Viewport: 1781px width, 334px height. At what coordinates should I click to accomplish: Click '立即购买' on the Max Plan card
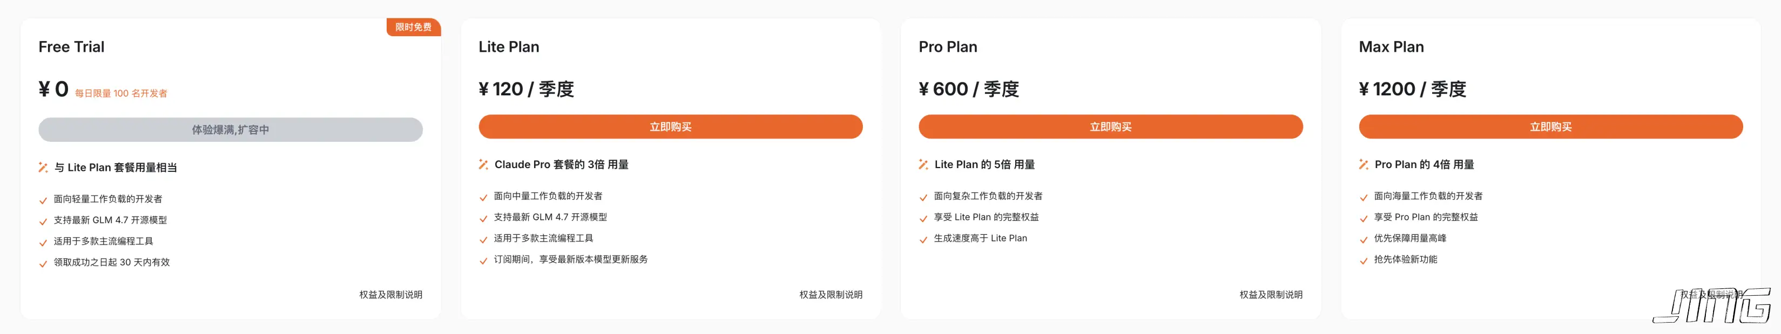1550,127
